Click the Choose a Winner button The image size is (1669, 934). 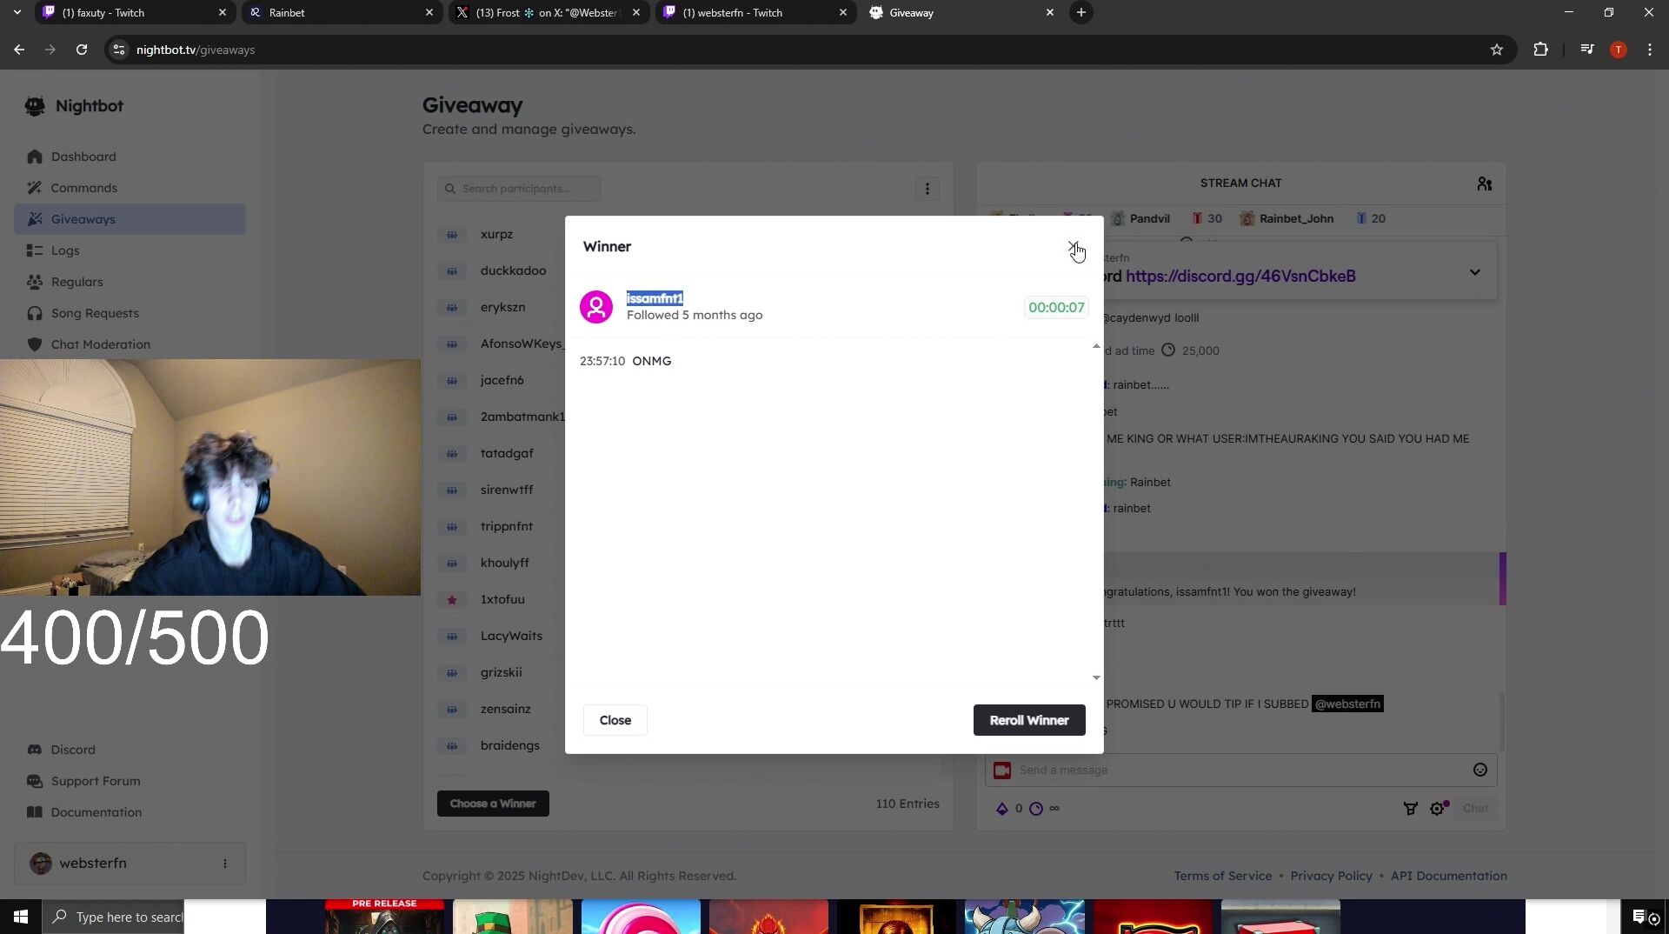coord(493,804)
